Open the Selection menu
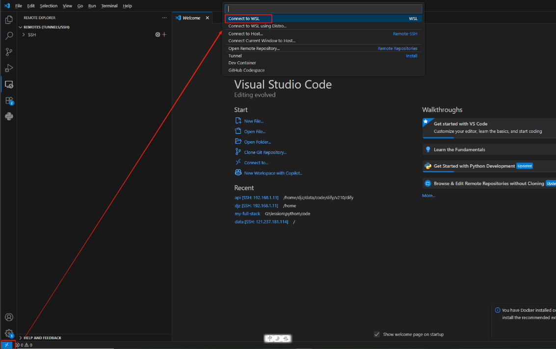 [49, 6]
